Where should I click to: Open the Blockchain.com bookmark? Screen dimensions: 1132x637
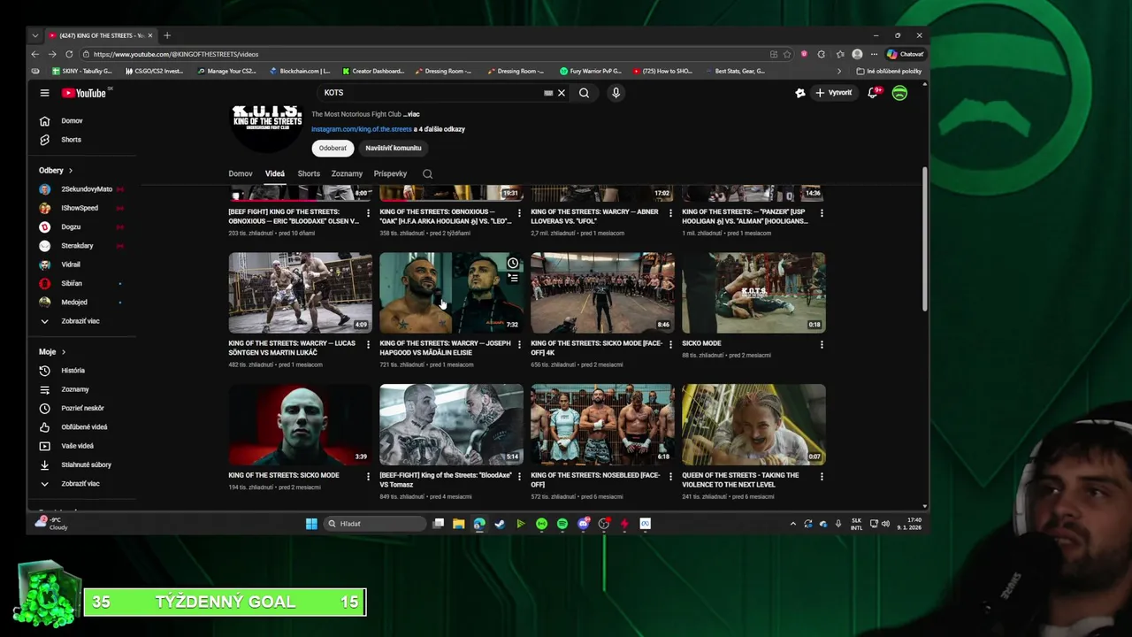[x=300, y=71]
